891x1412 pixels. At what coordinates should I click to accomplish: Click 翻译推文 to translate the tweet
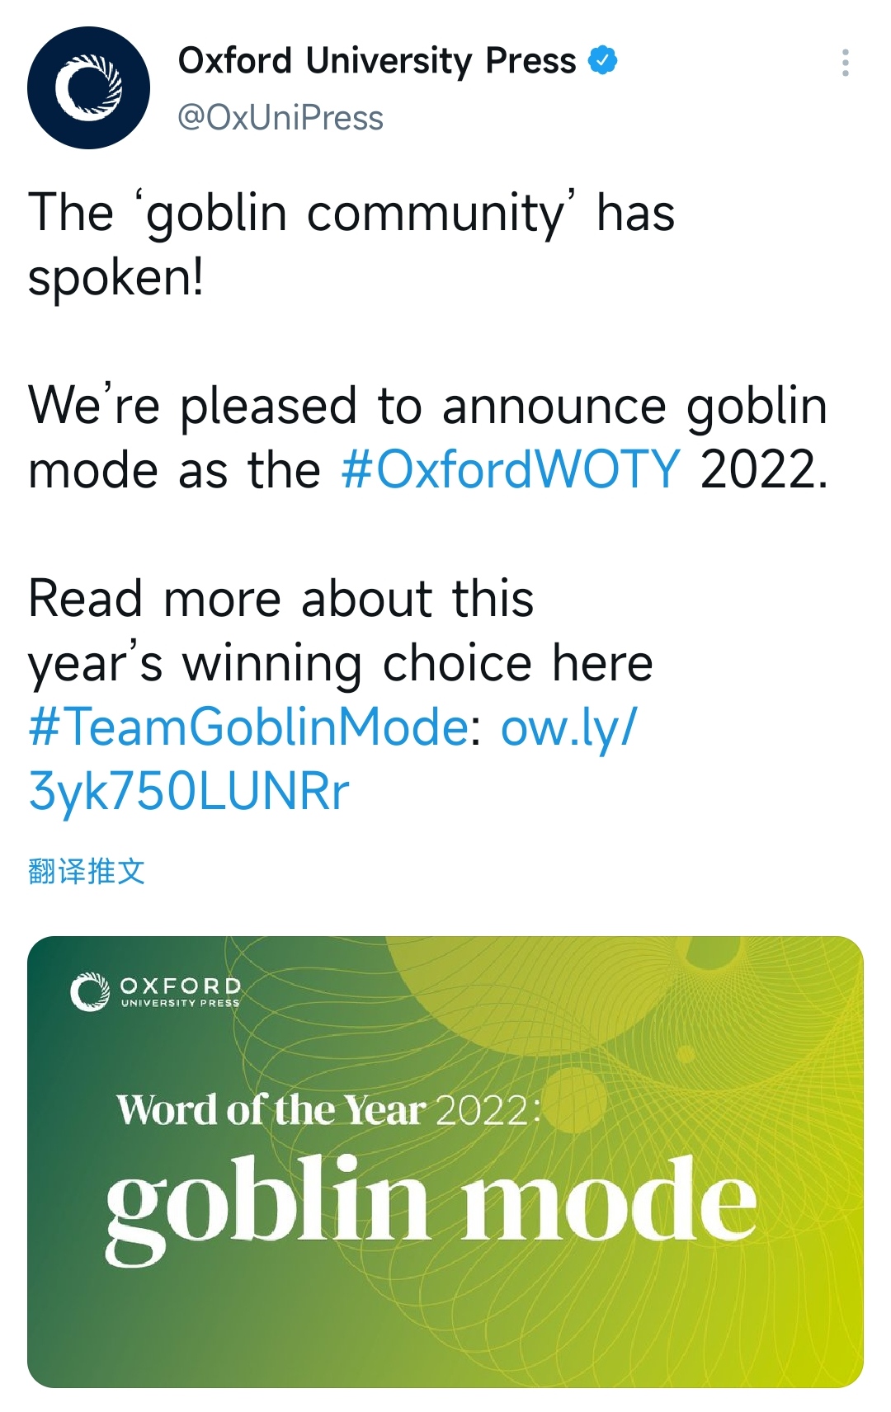tap(87, 871)
